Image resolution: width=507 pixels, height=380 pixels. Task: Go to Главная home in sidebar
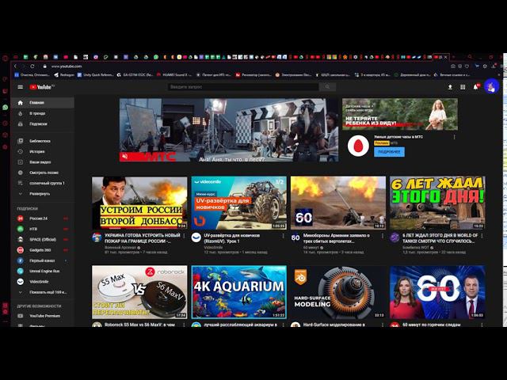[x=43, y=103]
